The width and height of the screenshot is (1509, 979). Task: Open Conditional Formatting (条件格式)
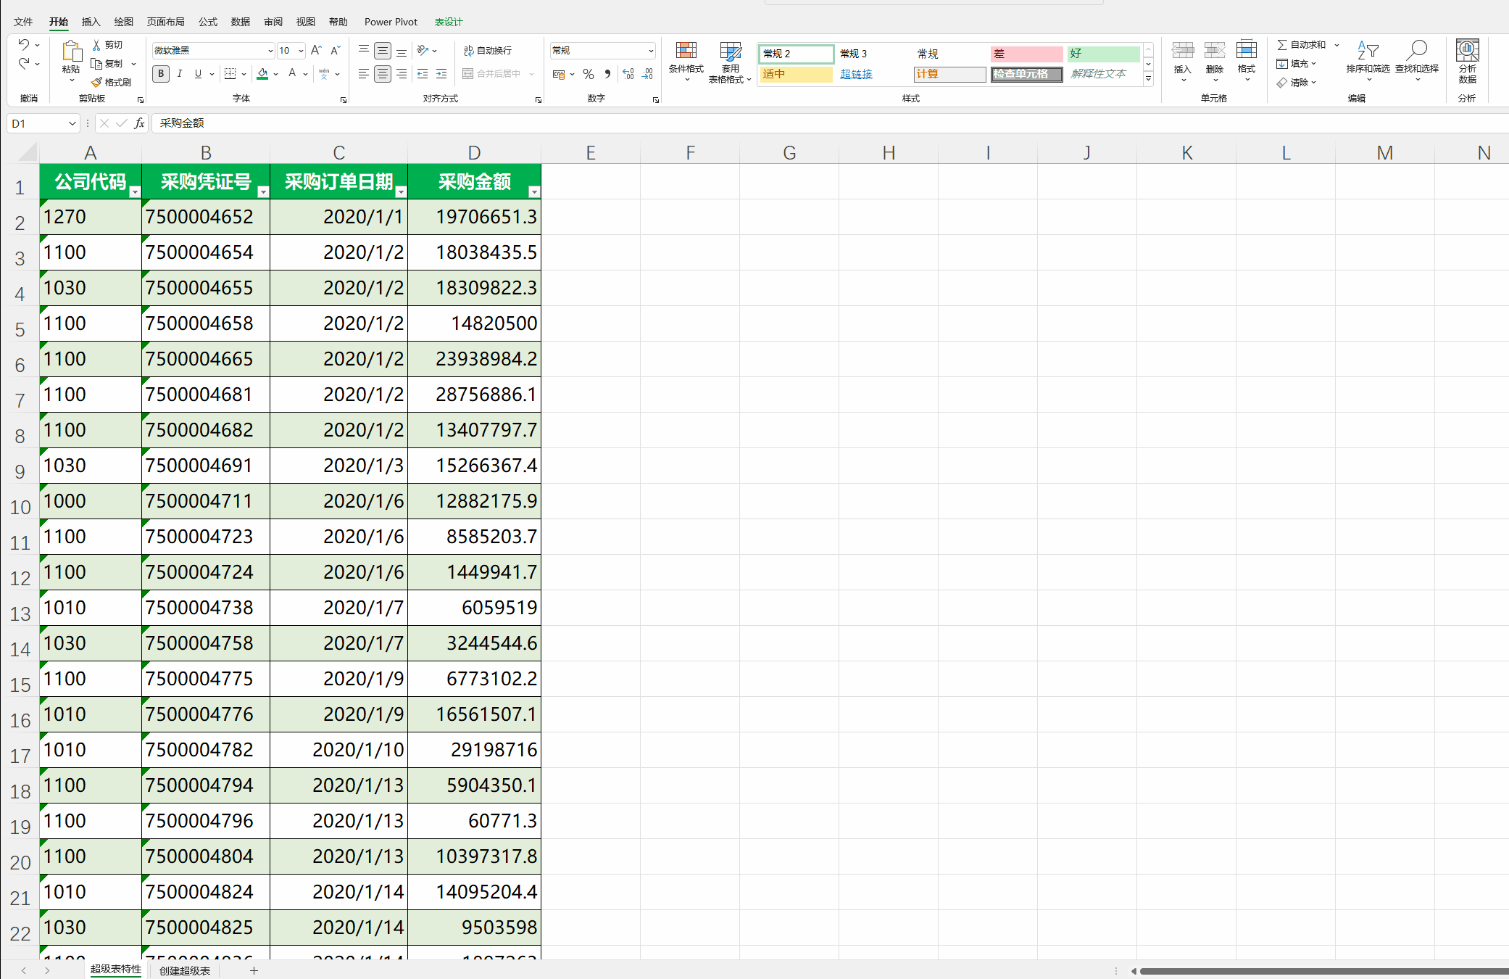click(x=686, y=57)
